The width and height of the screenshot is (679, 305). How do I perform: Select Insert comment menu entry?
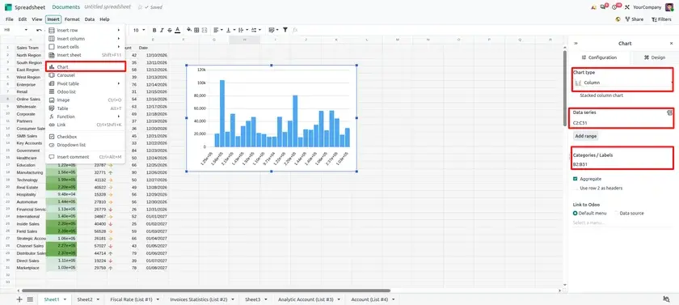(x=86, y=157)
